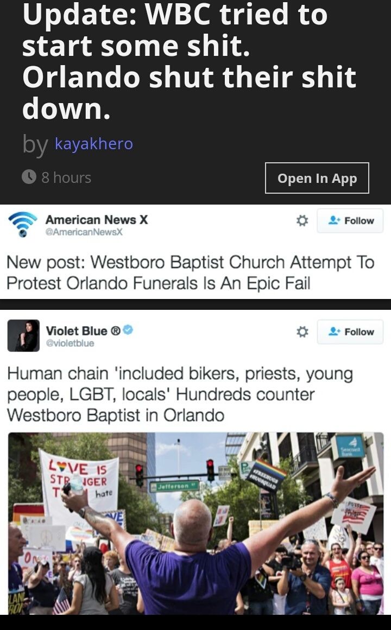Click the gear icon on Violet Blue tweet
391x630 pixels.
point(302,332)
